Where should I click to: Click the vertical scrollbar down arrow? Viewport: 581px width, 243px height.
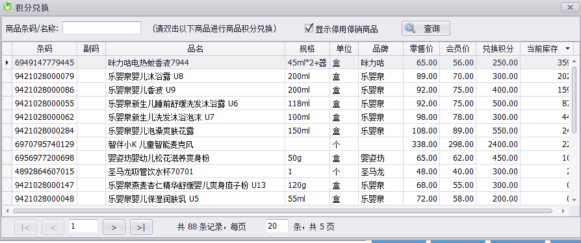coord(574,200)
